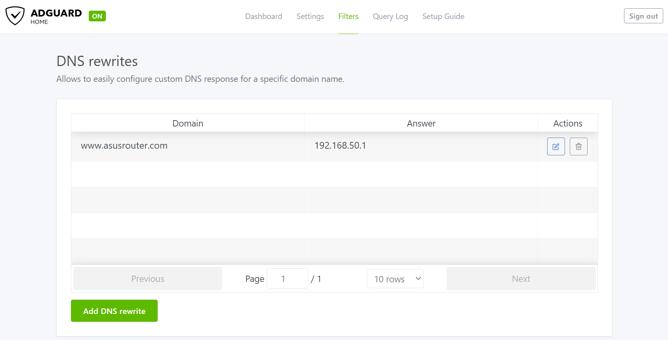Click the green ON status badge
This screenshot has width=668, height=340.
pyautogui.click(x=97, y=16)
